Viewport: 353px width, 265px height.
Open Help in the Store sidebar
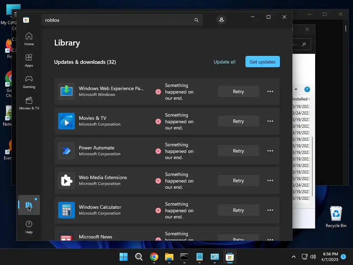pos(29,227)
